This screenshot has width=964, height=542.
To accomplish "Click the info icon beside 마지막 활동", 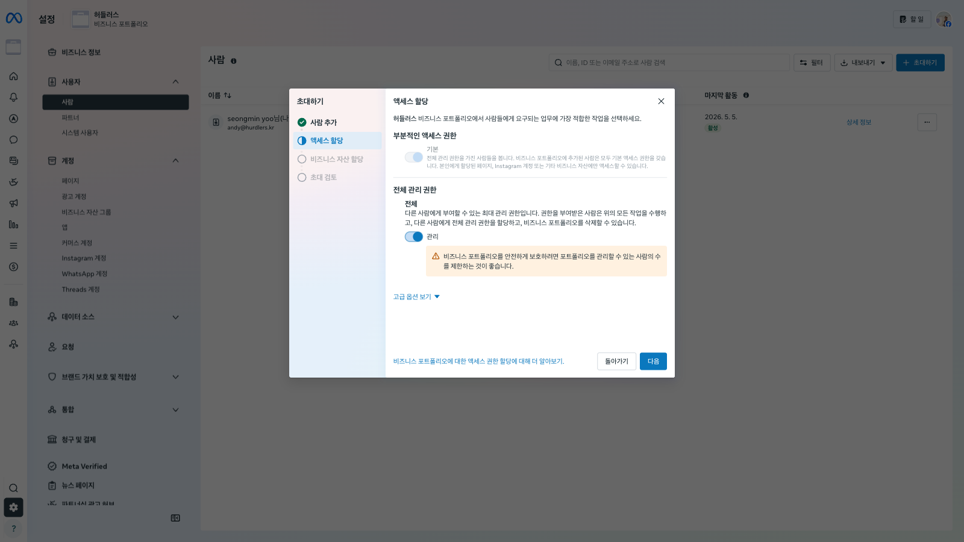I will pyautogui.click(x=746, y=95).
